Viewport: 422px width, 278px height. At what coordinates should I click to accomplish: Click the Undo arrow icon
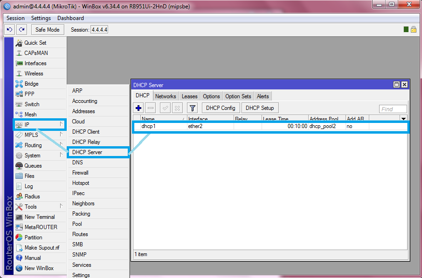tap(10, 30)
